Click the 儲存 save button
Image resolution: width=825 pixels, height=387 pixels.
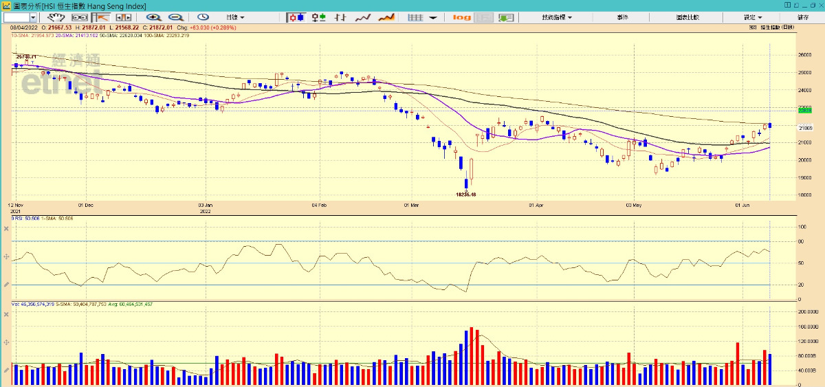tap(803, 16)
